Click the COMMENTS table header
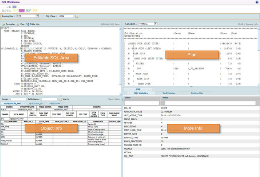Image resolution: width=260 pixels, height=177 pixels. (98, 122)
